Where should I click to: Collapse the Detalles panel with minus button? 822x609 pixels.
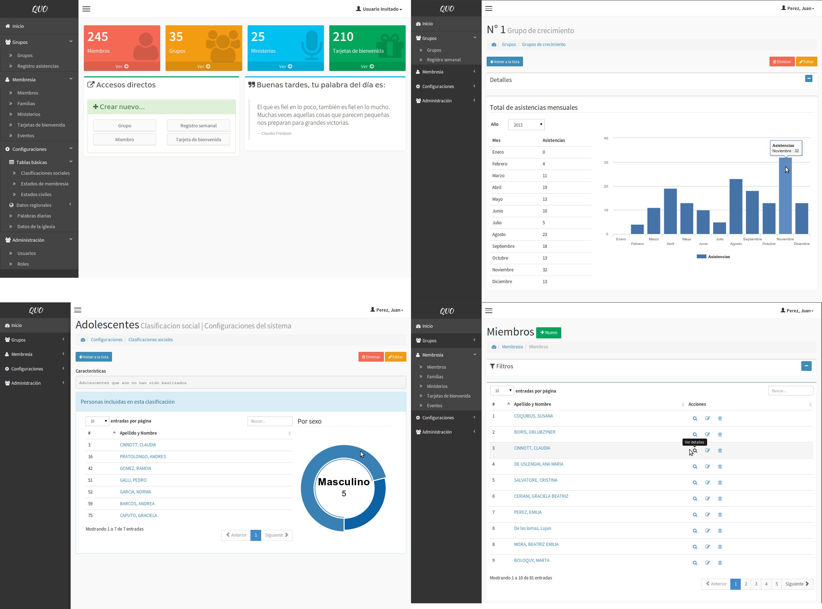tap(808, 78)
